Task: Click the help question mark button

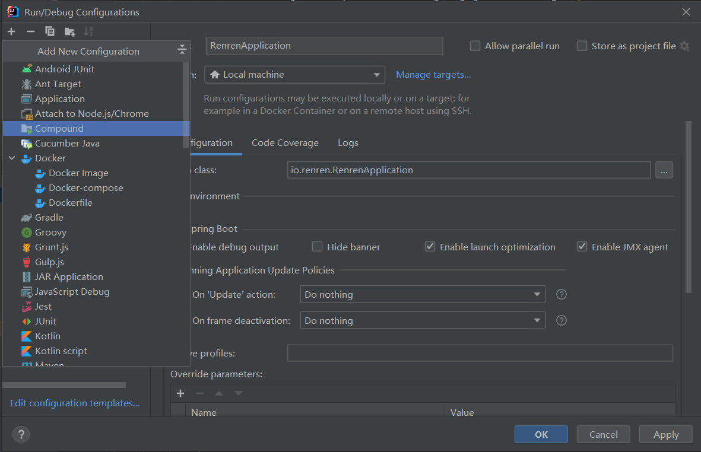Action: tap(21, 434)
